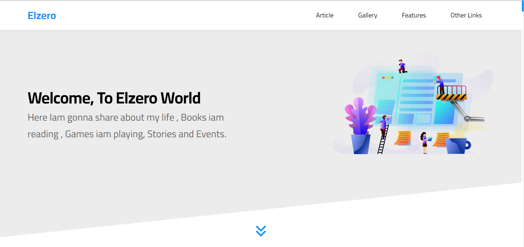This screenshot has height=247, width=524.
Task: Click the gray robotic arm joint
Action: point(467,119)
